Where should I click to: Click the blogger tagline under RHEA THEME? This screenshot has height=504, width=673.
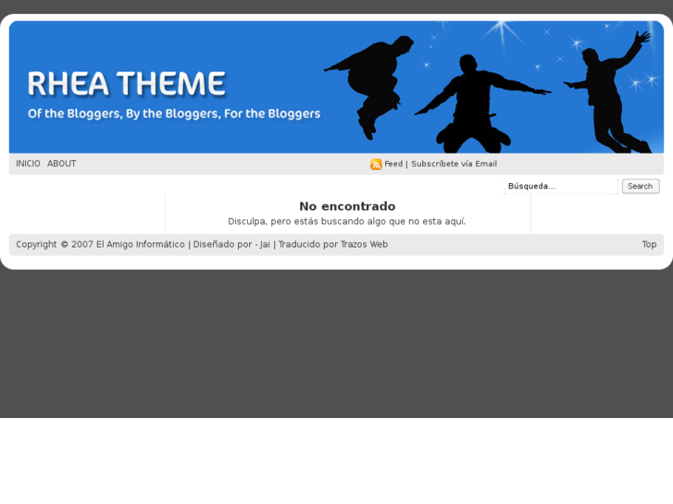[x=174, y=114]
